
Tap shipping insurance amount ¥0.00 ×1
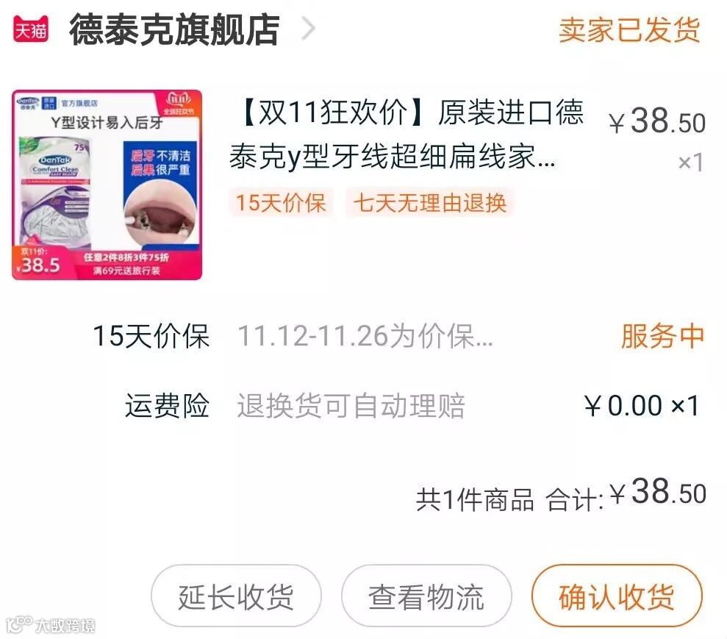(642, 405)
